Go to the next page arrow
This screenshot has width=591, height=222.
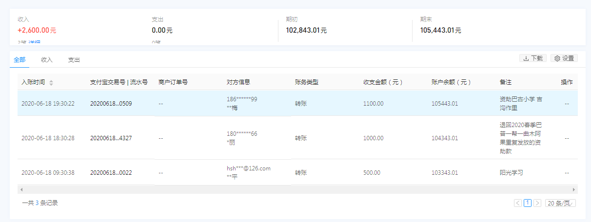(537, 203)
